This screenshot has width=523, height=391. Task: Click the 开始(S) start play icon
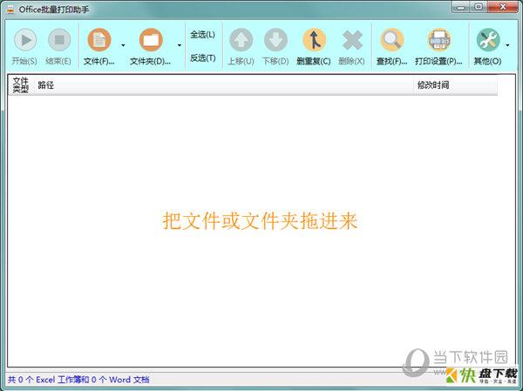coord(25,40)
